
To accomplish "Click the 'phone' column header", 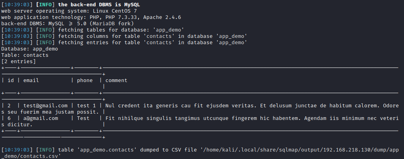I will (x=85, y=80).
